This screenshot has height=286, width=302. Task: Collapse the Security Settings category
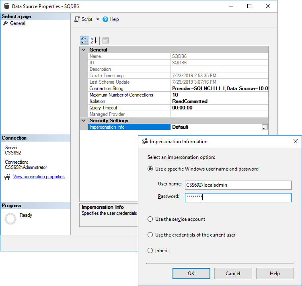point(84,121)
